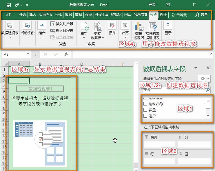Click the 刷新 refresh icon
This screenshot has height=171, width=215.
coord(84,26)
